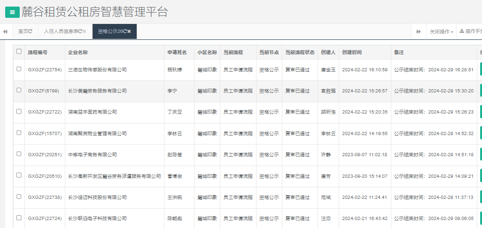Check the row checkbox for GXGZF(6799)
Image resolution: width=482 pixels, height=228 pixels.
tap(19, 90)
